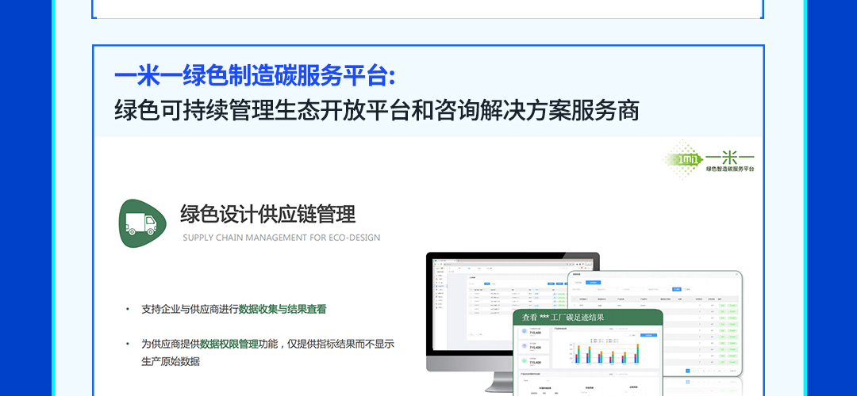Click the blue page 1 pagination button
Screen dimensions: 857x396
687,371
